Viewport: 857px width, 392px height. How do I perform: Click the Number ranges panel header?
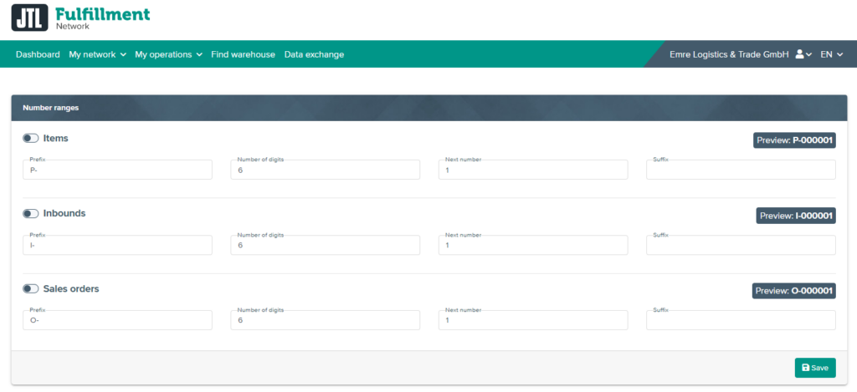pos(429,108)
